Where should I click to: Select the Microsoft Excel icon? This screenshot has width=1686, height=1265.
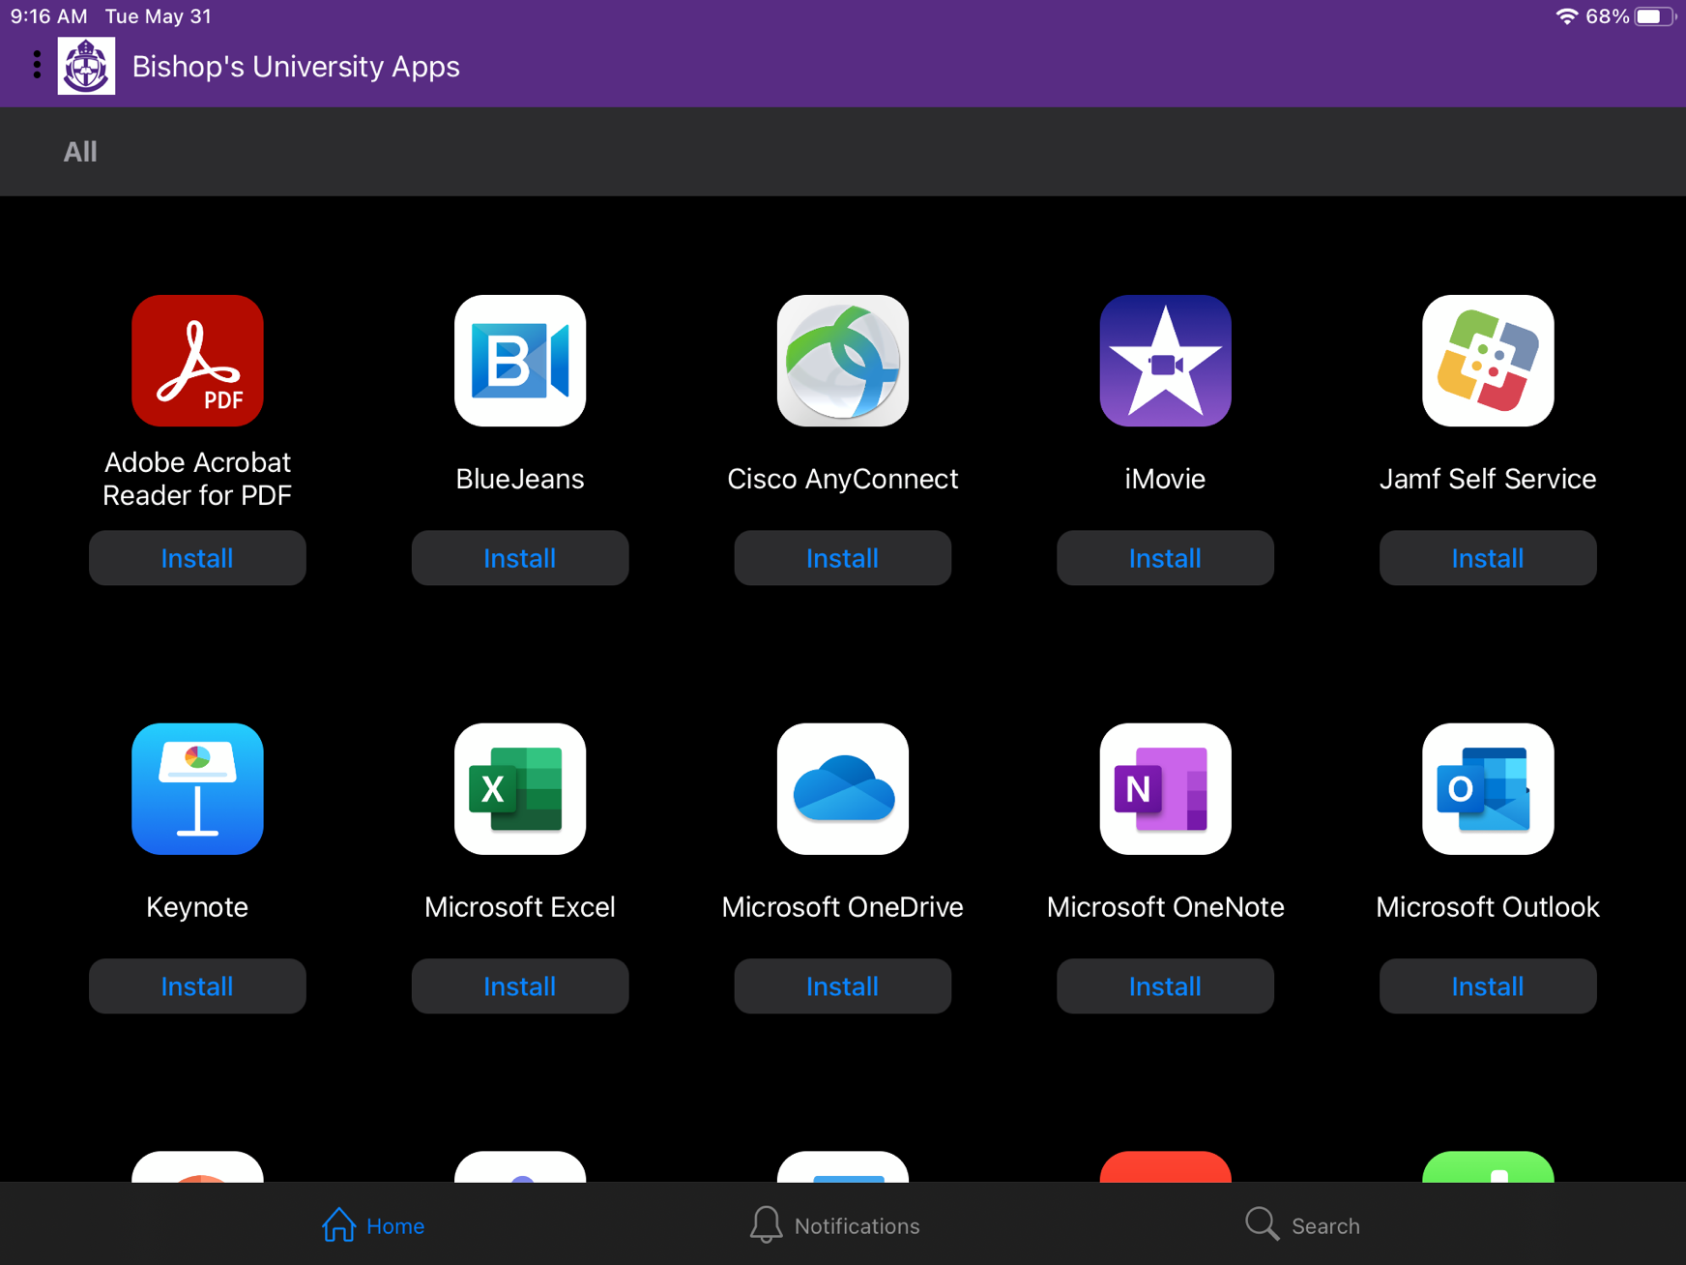pyautogui.click(x=520, y=788)
